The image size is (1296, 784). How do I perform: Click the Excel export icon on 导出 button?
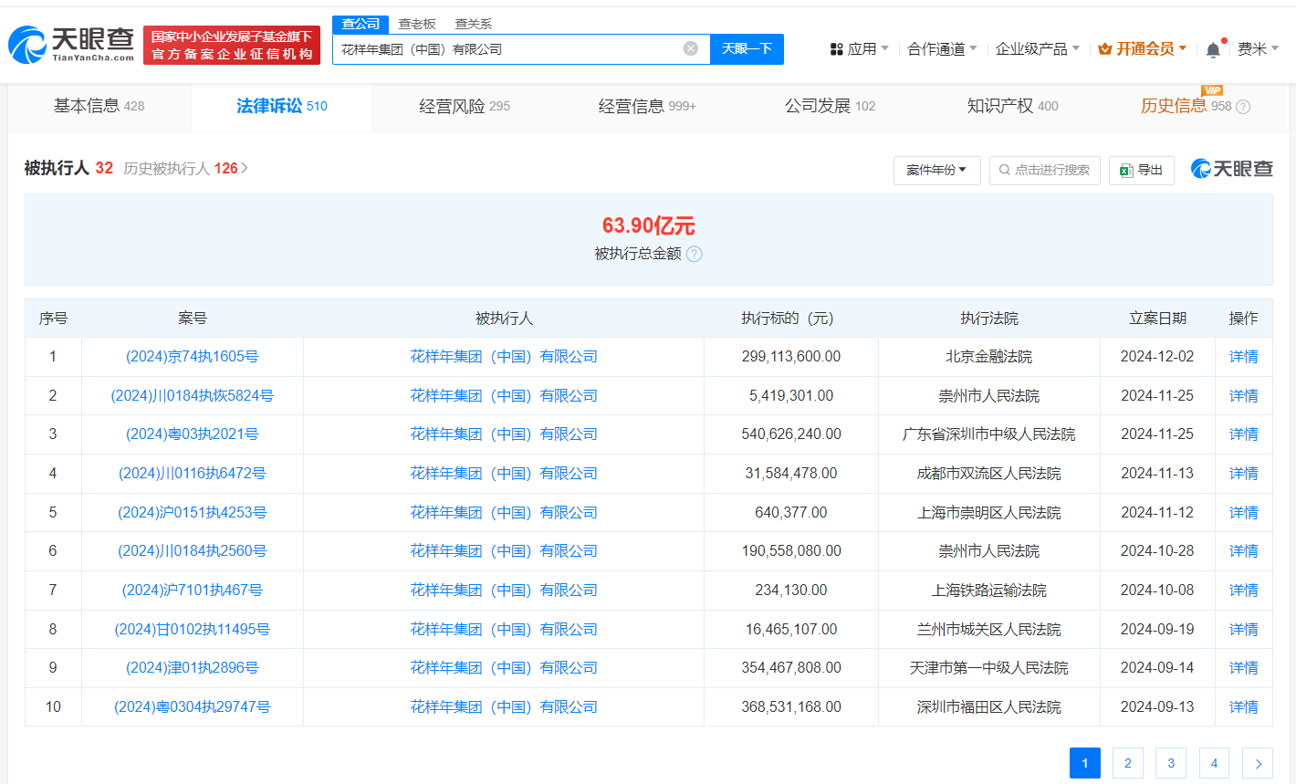coord(1129,170)
